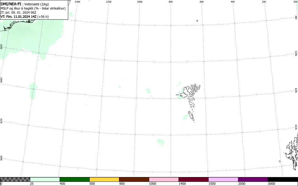Click the pink 1000–1400 legend swatch
Viewport: 298px width, 186px height.
pos(164,179)
